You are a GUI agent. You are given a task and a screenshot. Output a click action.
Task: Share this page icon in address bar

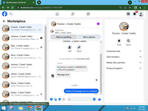click(x=125, y=7)
